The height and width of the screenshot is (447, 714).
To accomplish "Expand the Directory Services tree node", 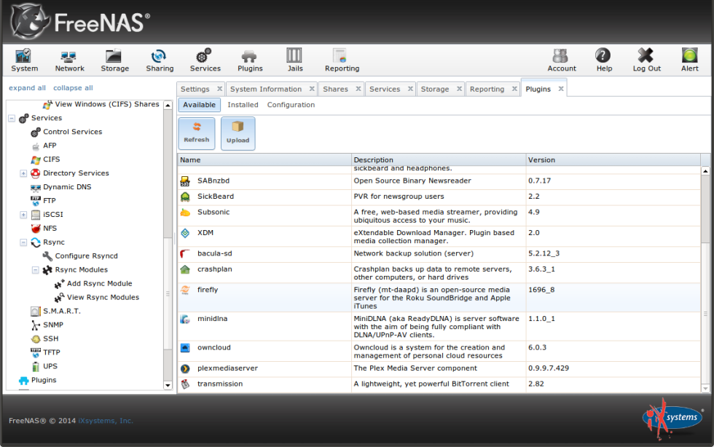I will coord(23,173).
